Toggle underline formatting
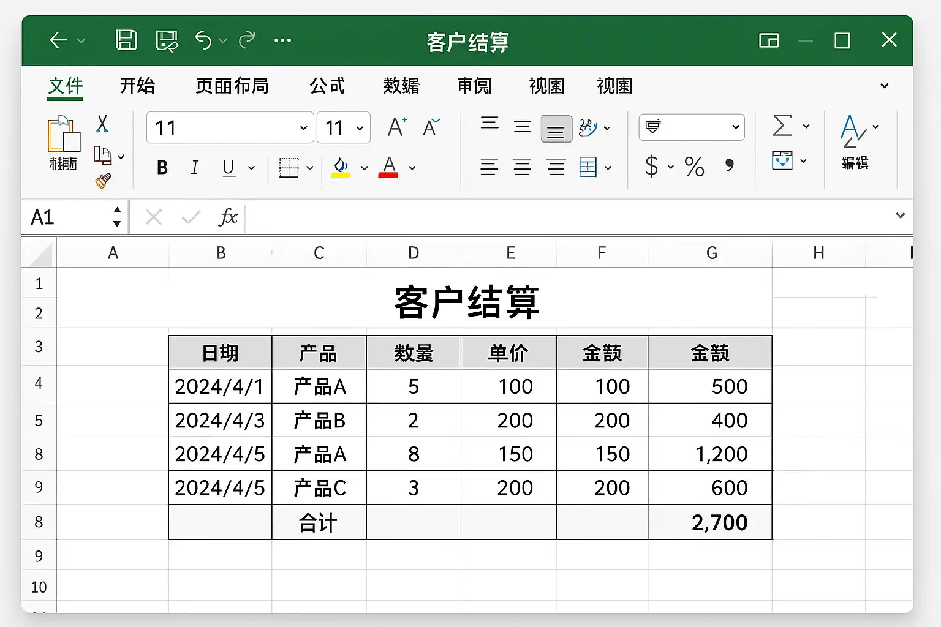This screenshot has width=941, height=627. coord(229,167)
